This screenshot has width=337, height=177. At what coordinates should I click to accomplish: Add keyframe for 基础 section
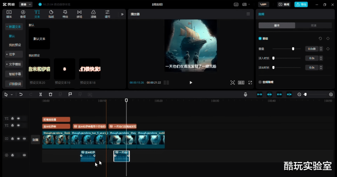[328, 38]
